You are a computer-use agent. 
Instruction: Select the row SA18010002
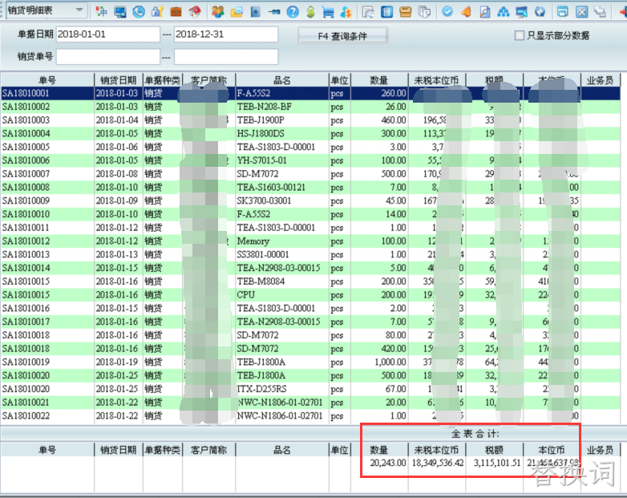pos(310,107)
